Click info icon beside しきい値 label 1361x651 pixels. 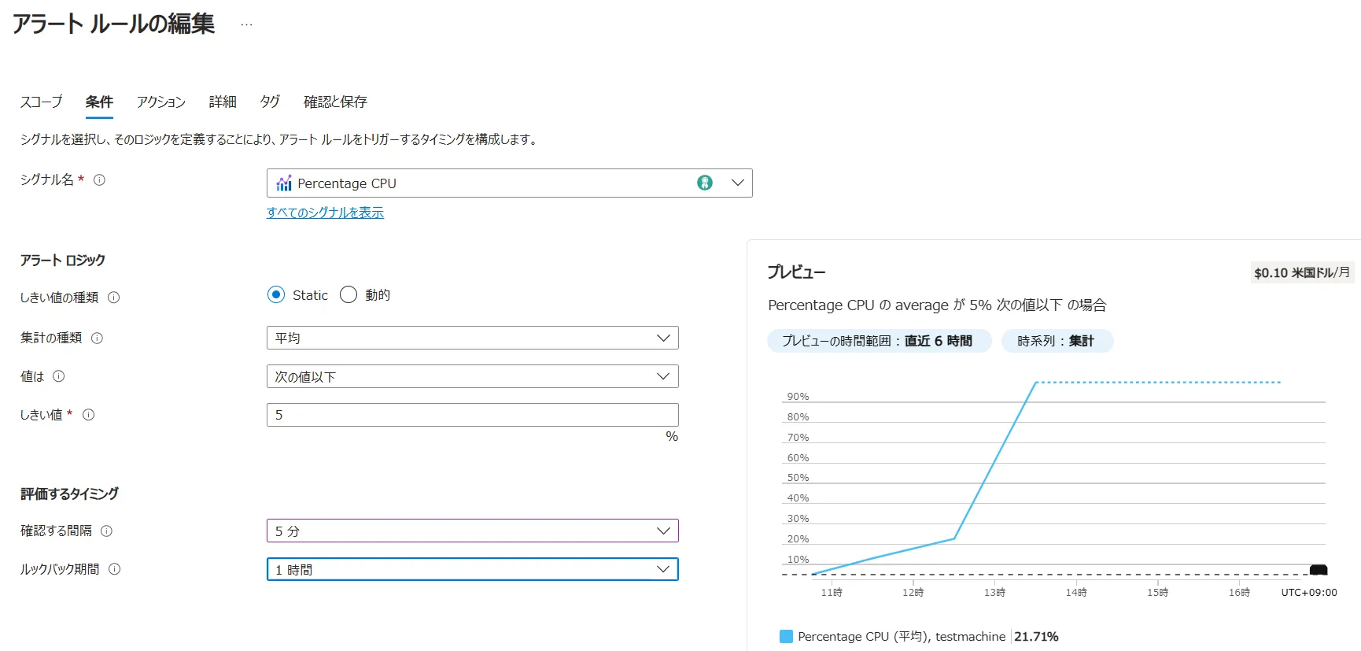pos(88,415)
